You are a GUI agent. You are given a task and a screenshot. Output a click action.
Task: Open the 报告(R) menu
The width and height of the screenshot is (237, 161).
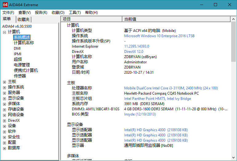pyautogui.click(x=41, y=13)
